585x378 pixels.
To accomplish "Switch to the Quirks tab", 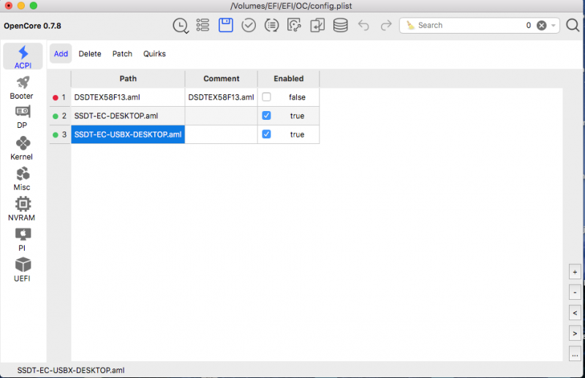I will 154,53.
